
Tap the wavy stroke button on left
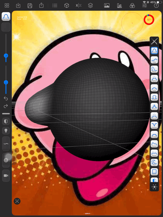tap(6, 144)
